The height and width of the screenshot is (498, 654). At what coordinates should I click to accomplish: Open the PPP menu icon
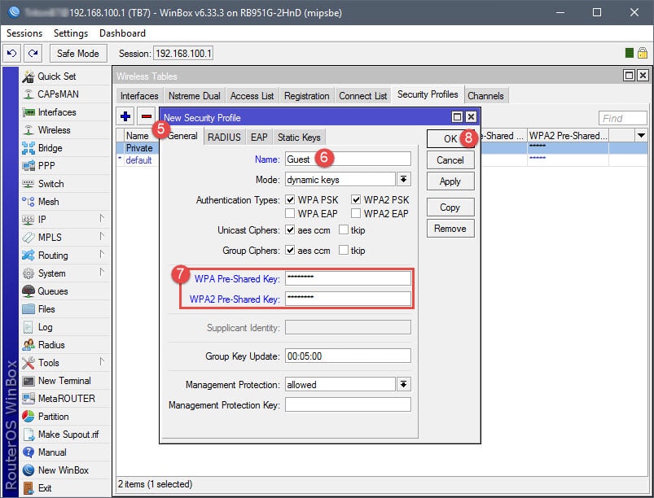pyautogui.click(x=29, y=166)
